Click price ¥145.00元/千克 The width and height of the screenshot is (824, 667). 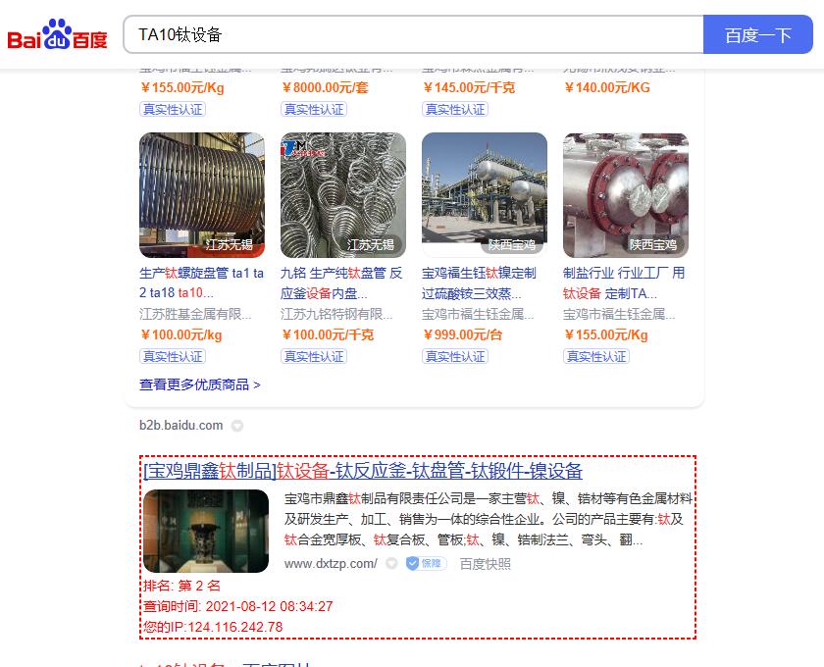click(x=469, y=87)
